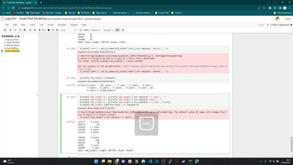Open the Insert menu
This screenshot has width=293, height=165.
click(33, 25)
